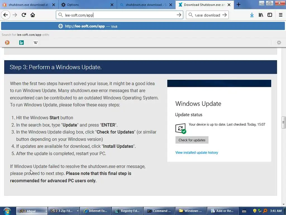Click the 'Install Updates' step text
This screenshot has height=215, width=286.
coord(76,146)
